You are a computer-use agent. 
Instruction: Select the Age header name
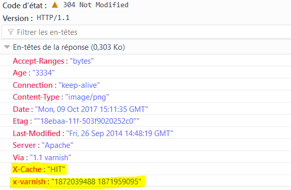19,73
